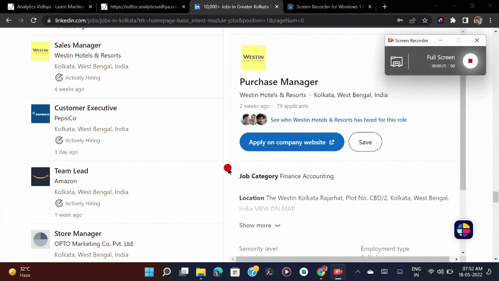The image size is (499, 281).
Task: Open Sales Manager job listing
Action: click(x=78, y=45)
